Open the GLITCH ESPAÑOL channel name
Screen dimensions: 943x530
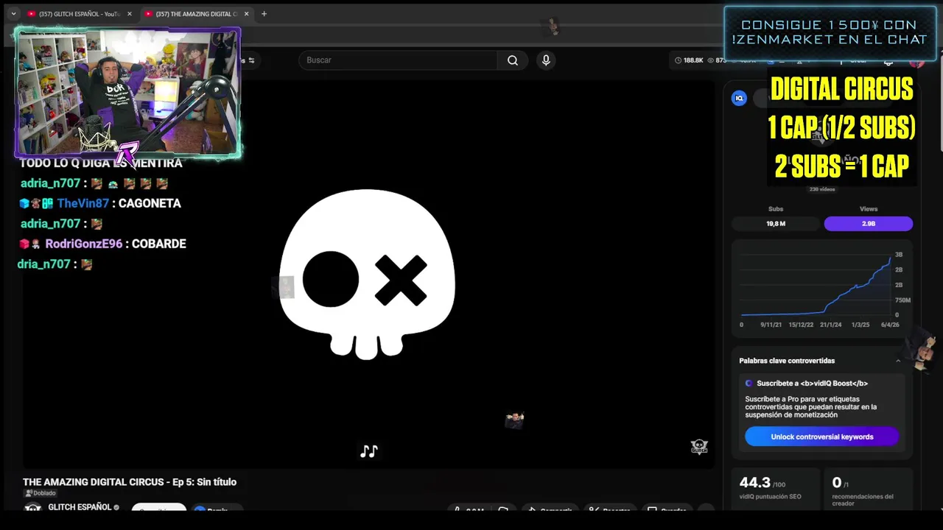80,507
